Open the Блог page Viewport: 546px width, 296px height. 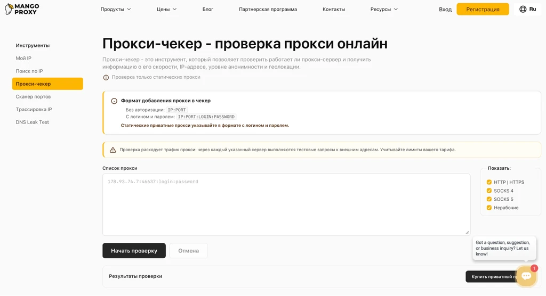point(208,10)
